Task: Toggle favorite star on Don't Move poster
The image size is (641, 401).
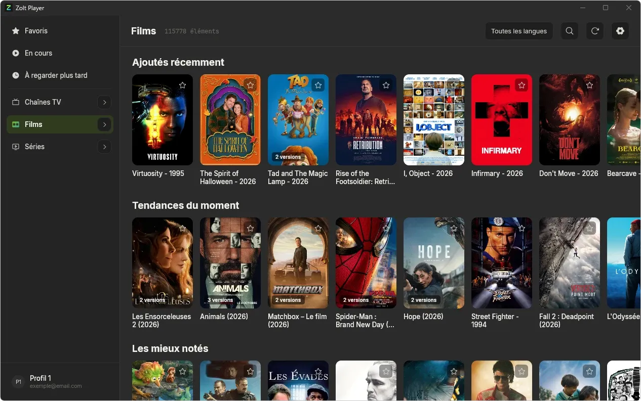Action: (590, 85)
